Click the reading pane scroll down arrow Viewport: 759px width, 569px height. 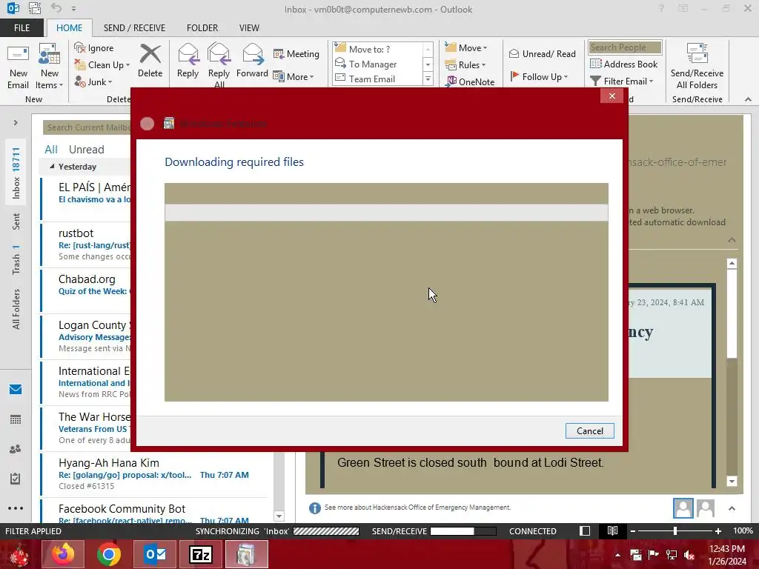point(732,481)
